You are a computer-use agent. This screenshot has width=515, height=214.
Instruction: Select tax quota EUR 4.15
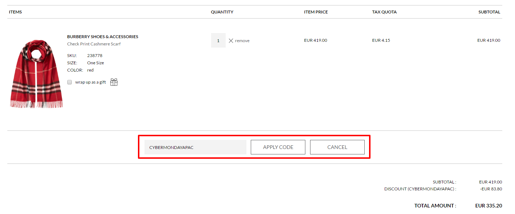coord(381,40)
